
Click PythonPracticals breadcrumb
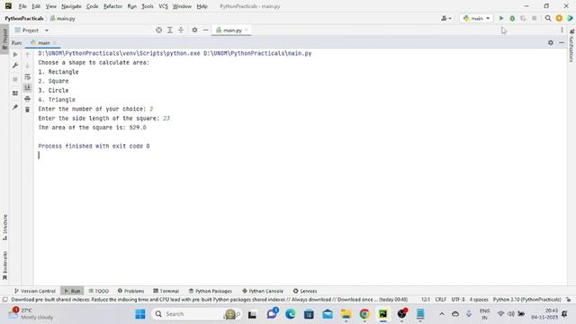point(24,18)
